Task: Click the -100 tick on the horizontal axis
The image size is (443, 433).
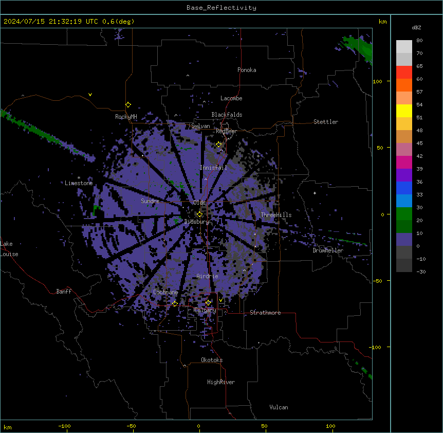Action: point(64,426)
